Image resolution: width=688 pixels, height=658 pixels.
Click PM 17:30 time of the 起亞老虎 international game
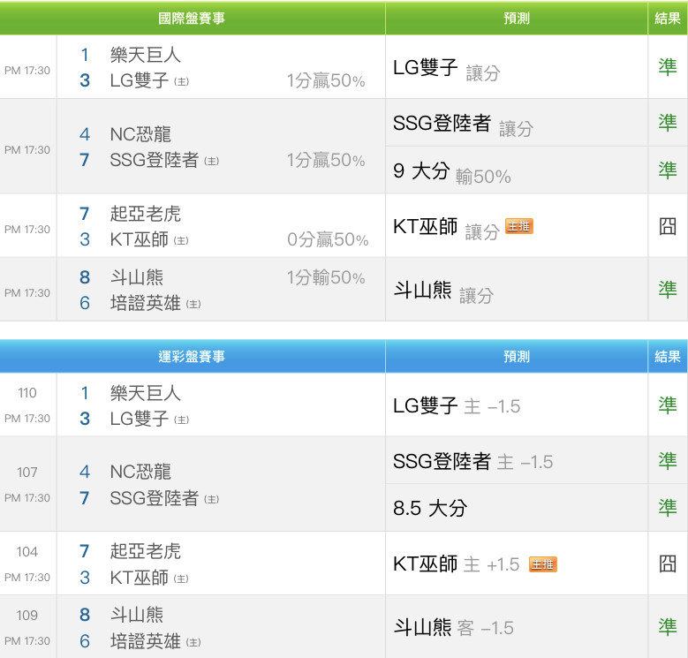pyautogui.click(x=27, y=229)
